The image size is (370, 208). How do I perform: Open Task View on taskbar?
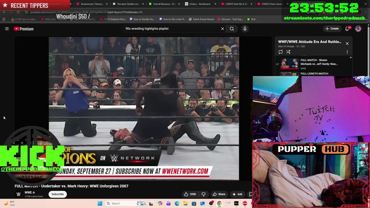pyautogui.click(x=151, y=203)
